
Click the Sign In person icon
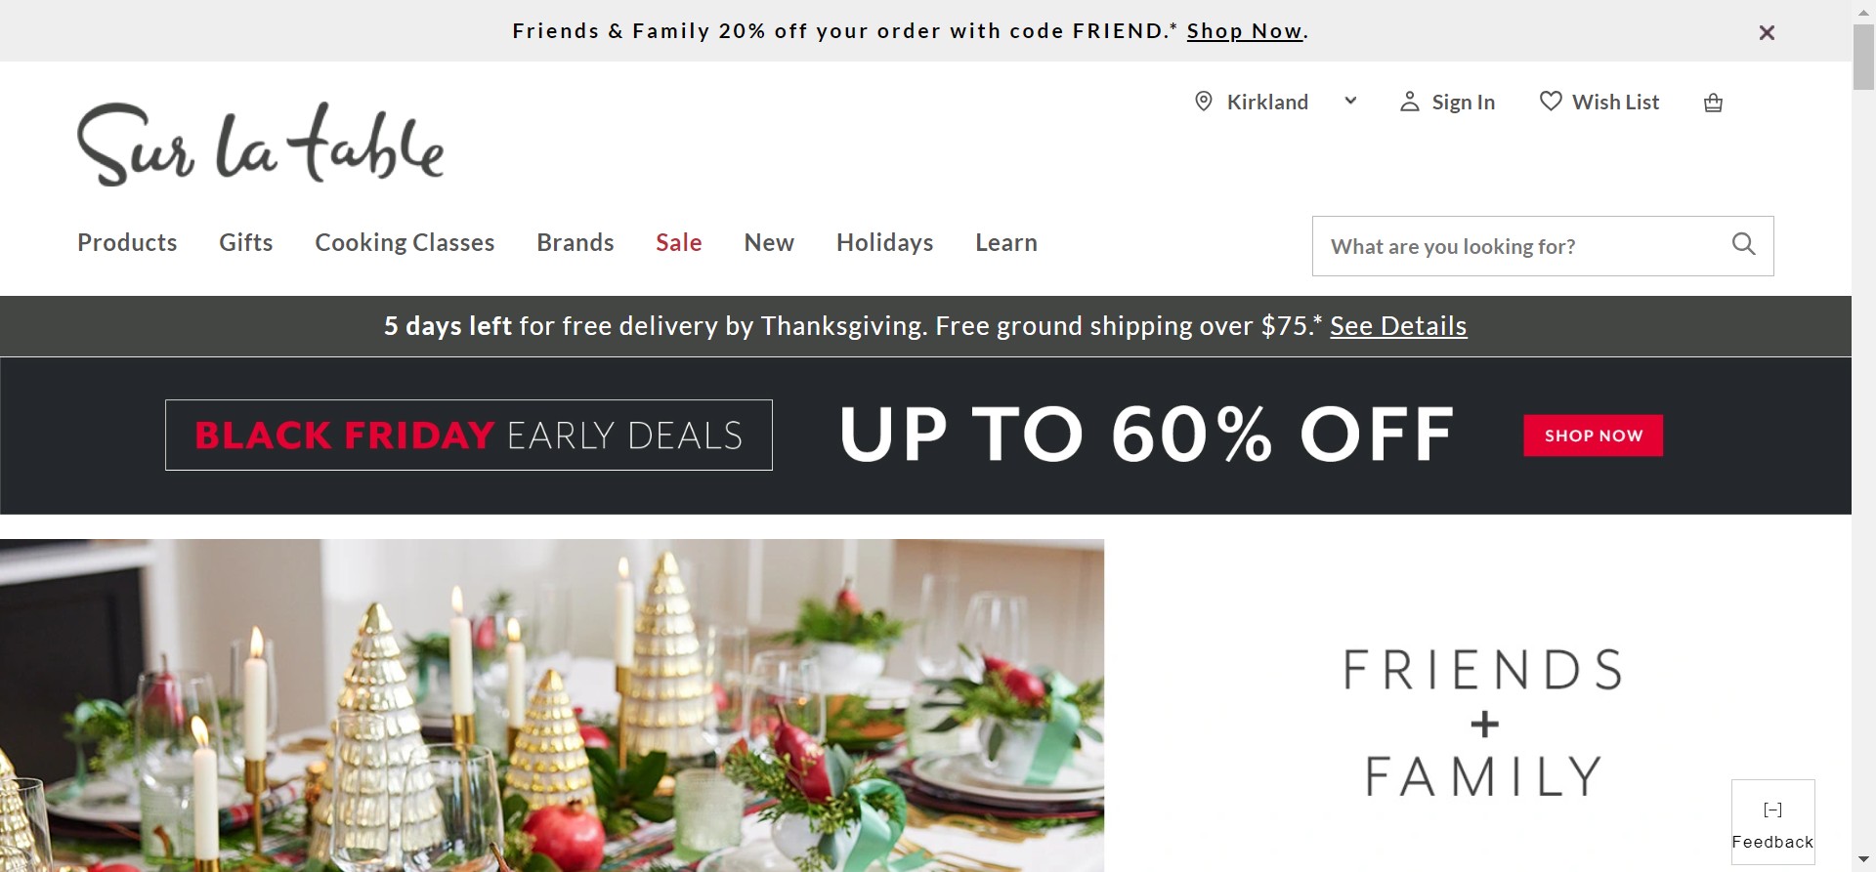click(x=1409, y=102)
